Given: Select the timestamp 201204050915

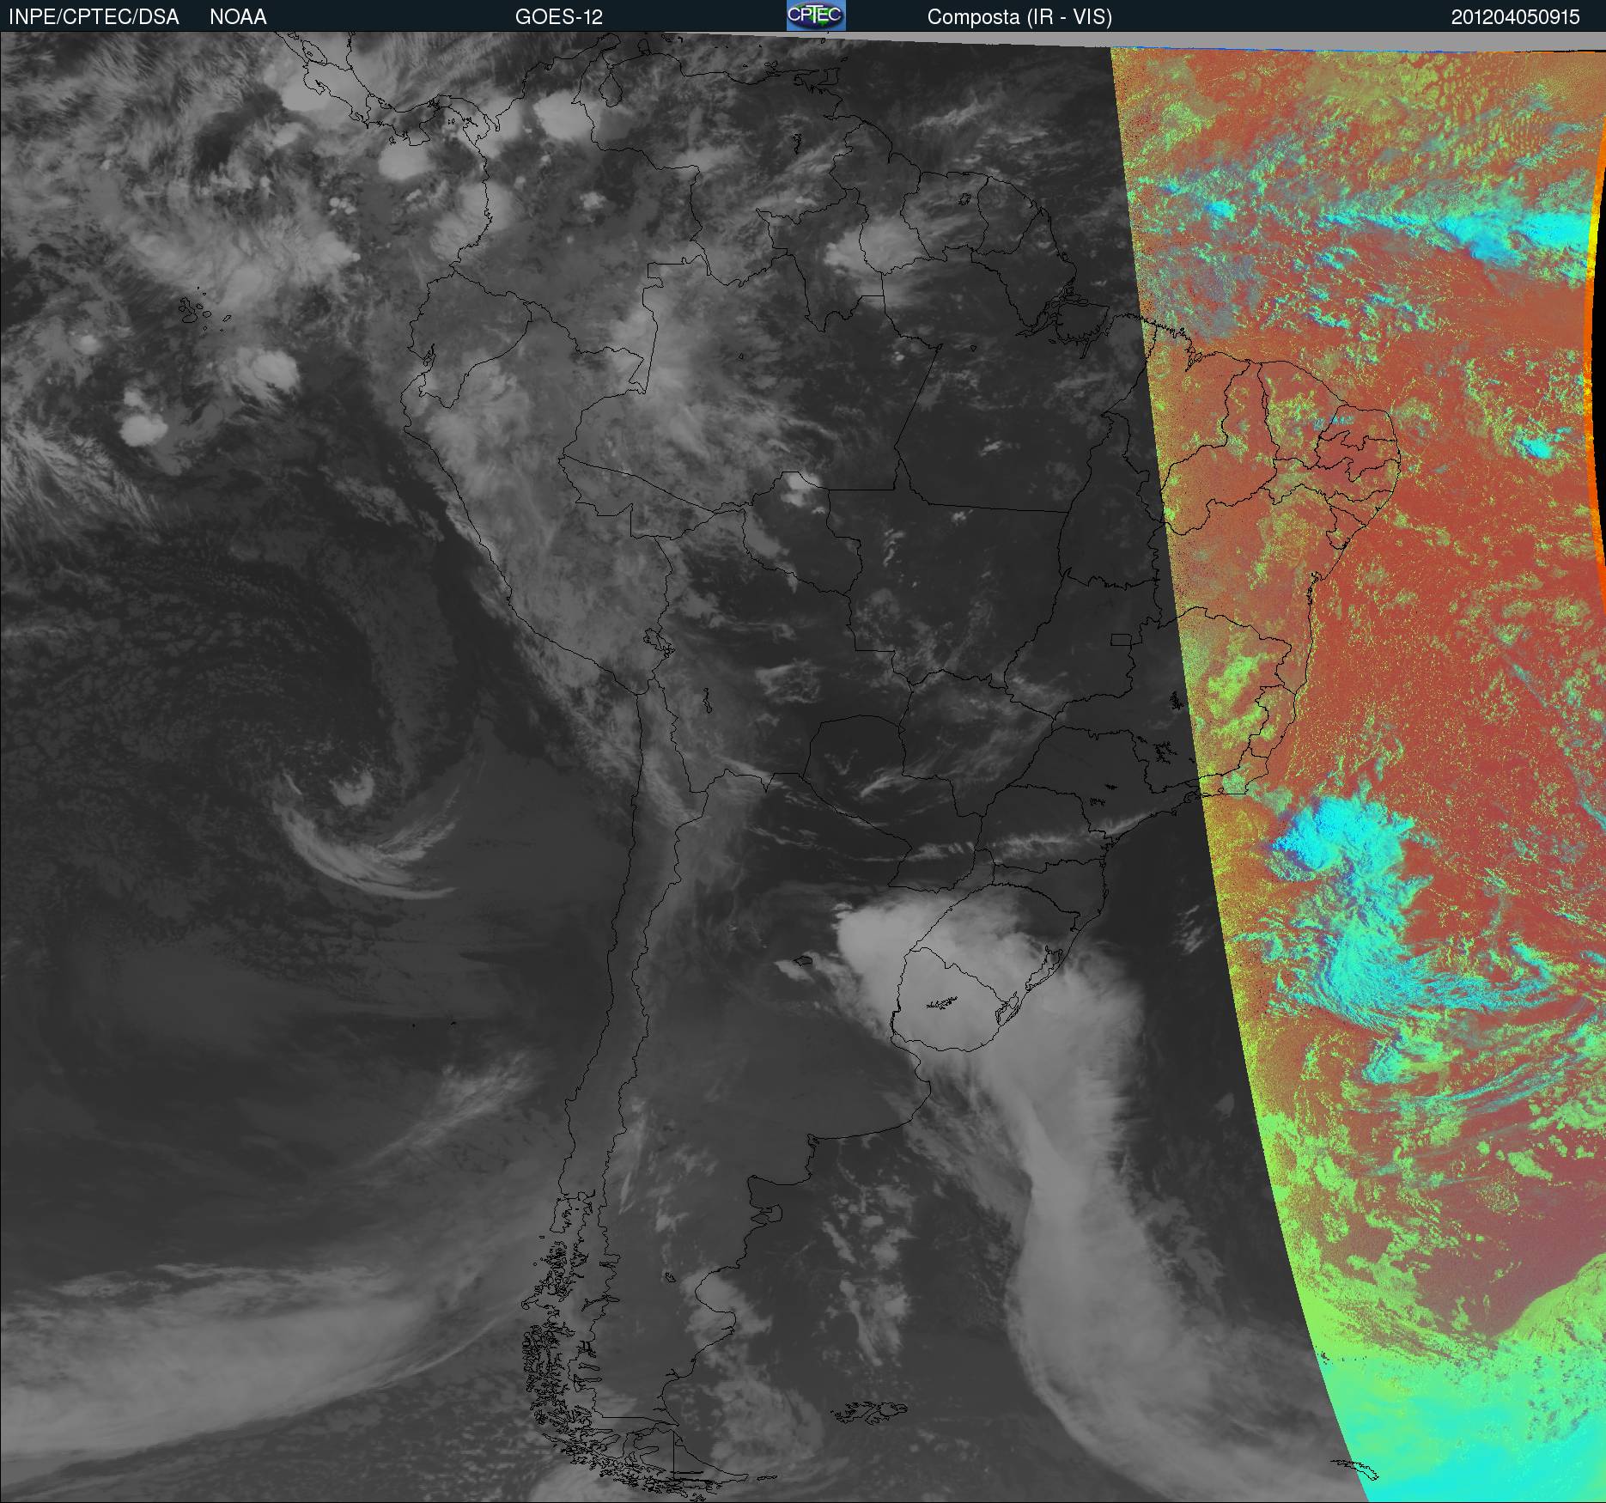Looking at the screenshot, I should click(1516, 17).
